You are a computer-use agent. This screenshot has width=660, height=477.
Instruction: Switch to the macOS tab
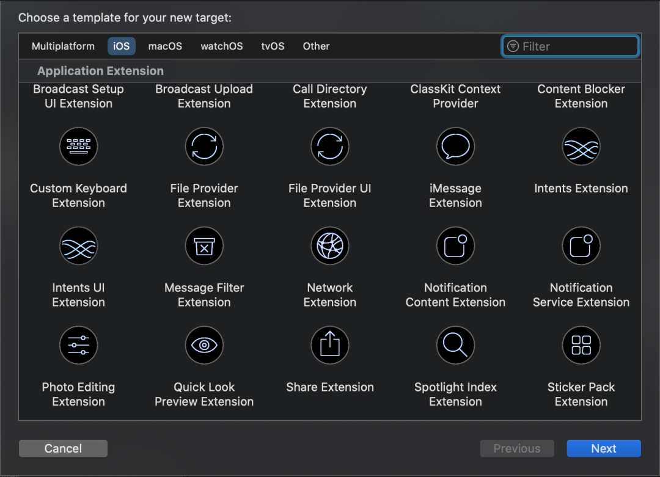[165, 46]
